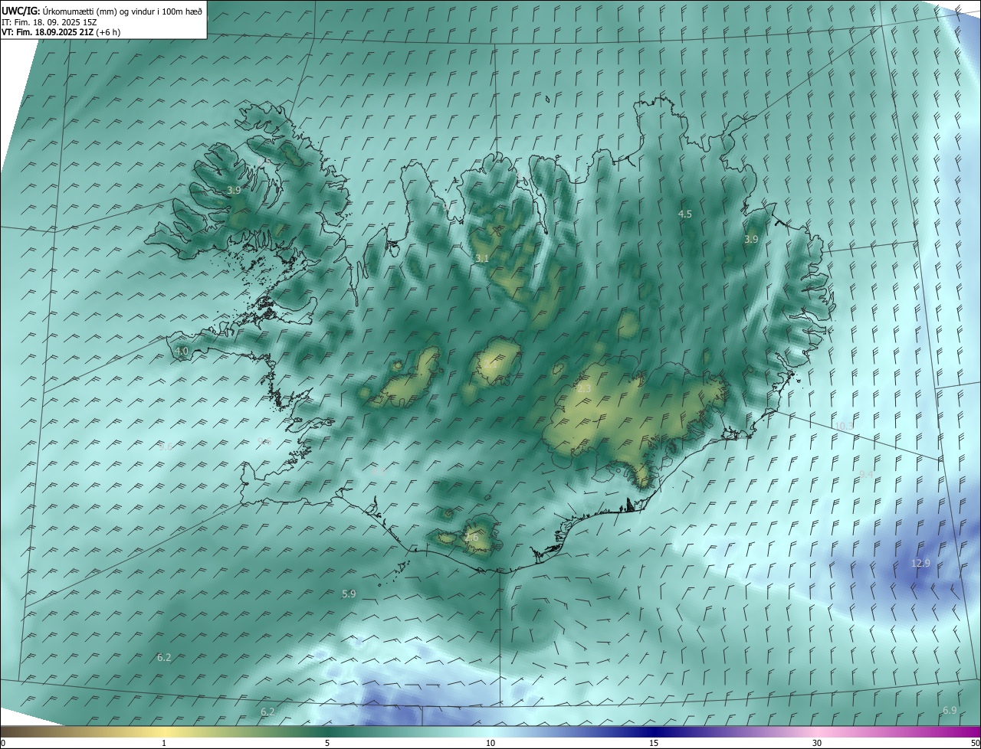Click the colorbar tick label 0
This screenshot has height=749, width=981.
(3, 743)
